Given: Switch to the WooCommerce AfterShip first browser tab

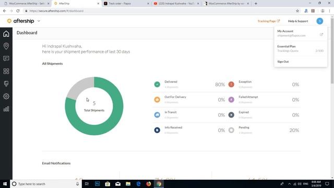Looking at the screenshot, I should (27, 4).
